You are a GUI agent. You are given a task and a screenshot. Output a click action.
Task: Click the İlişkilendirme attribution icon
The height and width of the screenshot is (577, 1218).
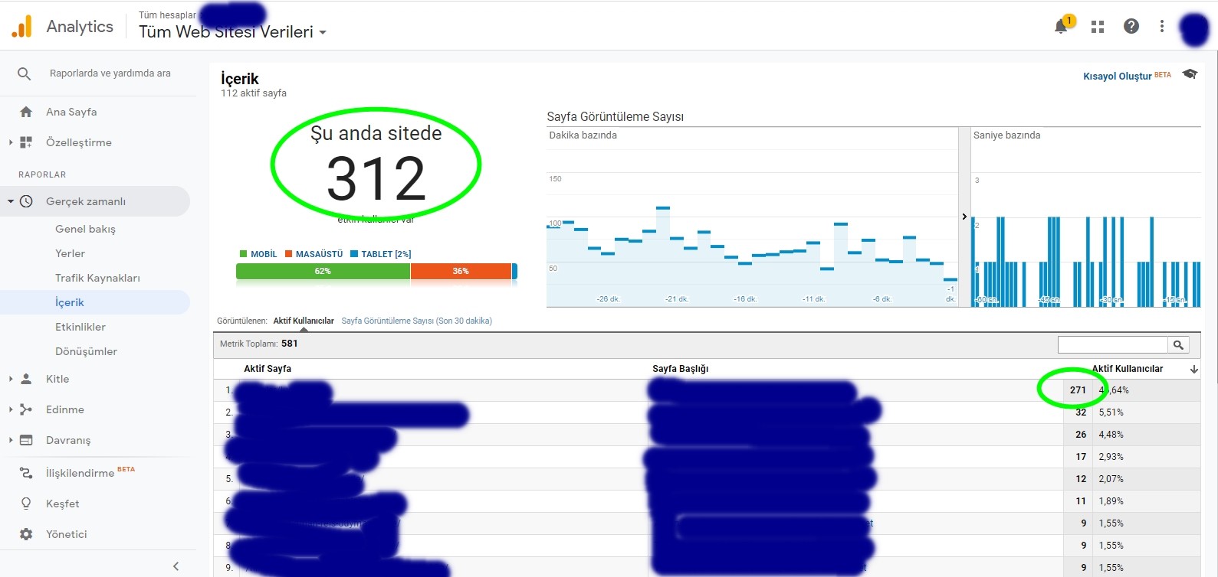pyautogui.click(x=26, y=473)
